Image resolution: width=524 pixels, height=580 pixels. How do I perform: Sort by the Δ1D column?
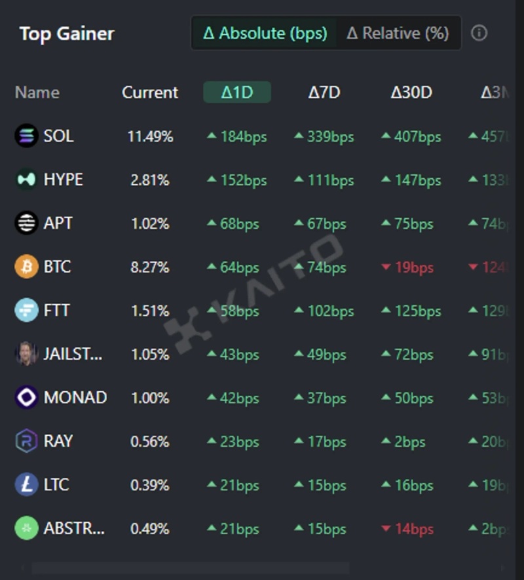[237, 92]
